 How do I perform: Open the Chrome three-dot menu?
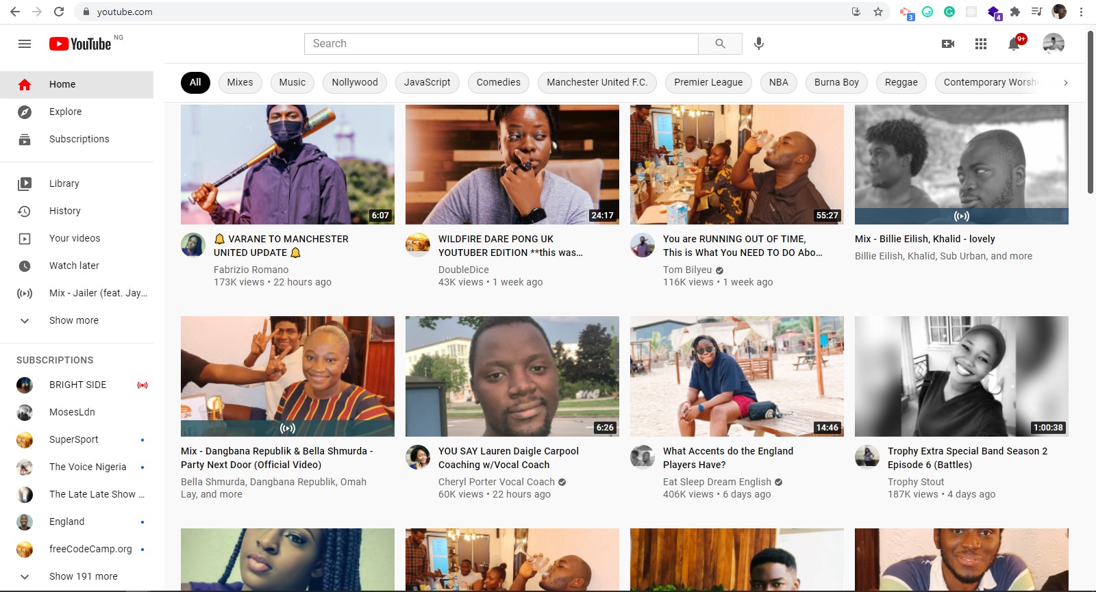click(x=1082, y=12)
